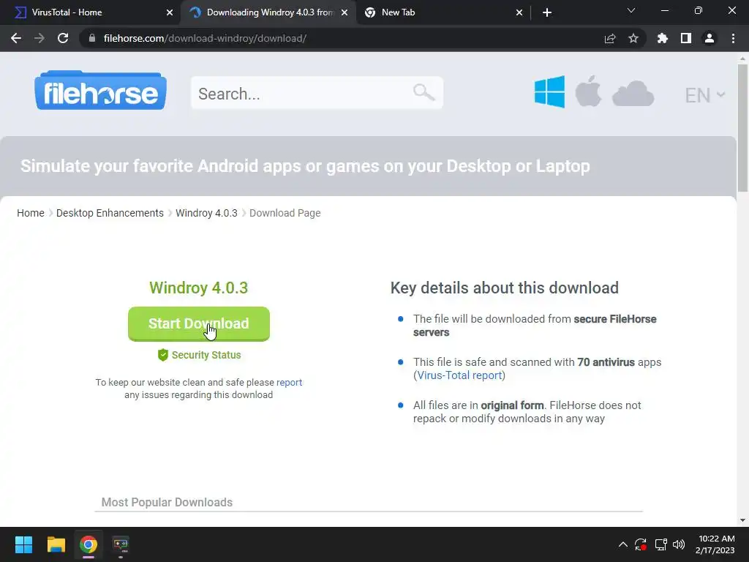Click the Chrome taskbar icon
Image resolution: width=749 pixels, height=562 pixels.
coord(89,544)
